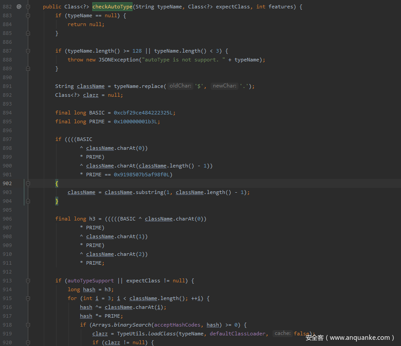Click the newChar parameter hint on line 891
401x346 pixels.
click(x=224, y=86)
